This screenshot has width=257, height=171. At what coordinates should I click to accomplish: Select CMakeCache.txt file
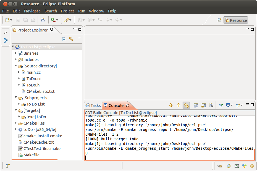tap(38, 142)
